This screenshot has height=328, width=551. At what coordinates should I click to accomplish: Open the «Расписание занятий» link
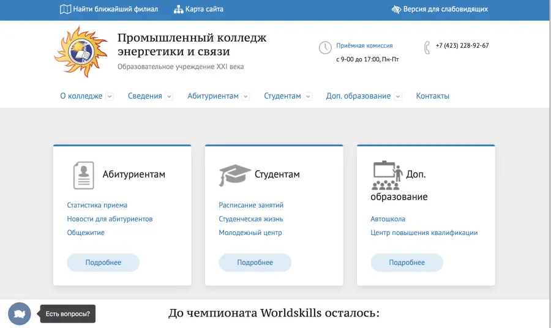coord(251,205)
